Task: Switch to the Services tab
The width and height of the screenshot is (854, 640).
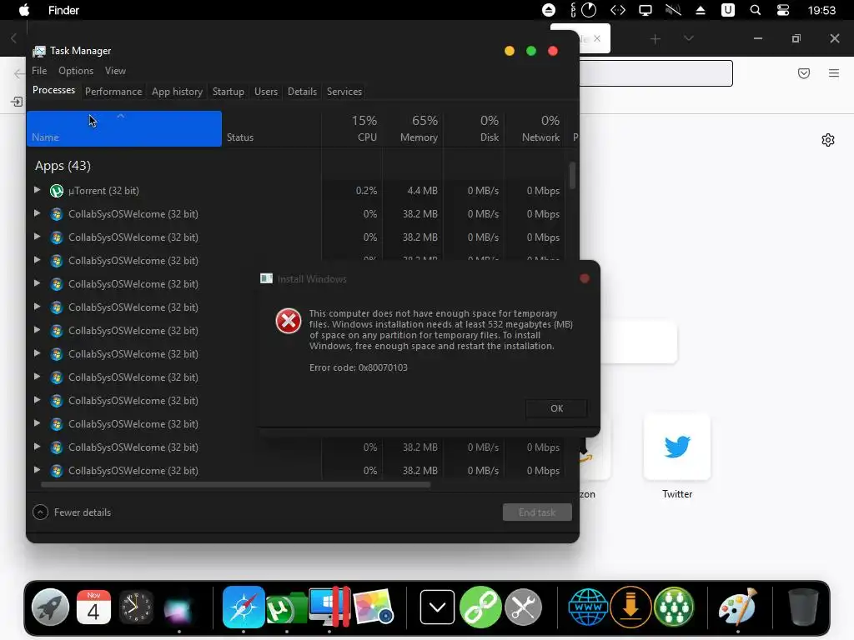Action: point(344,92)
